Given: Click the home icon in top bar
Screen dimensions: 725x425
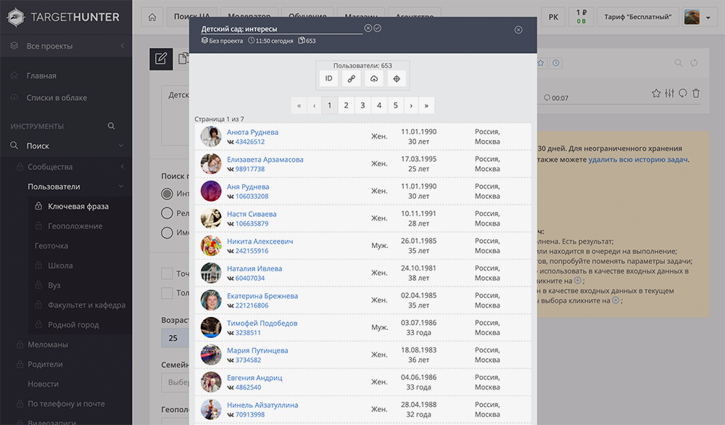Looking at the screenshot, I should (x=152, y=17).
